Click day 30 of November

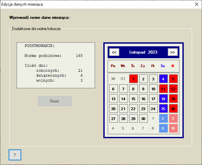pyautogui.click(x=143, y=119)
